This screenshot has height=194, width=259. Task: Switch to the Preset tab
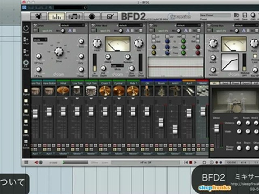[235, 83]
